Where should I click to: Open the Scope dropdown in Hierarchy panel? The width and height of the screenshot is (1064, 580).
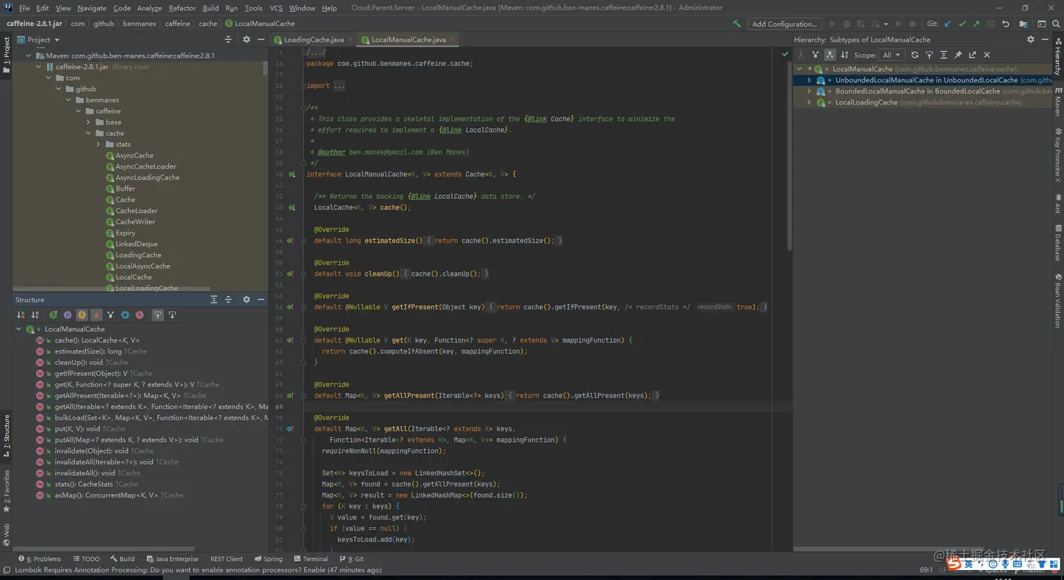[891, 55]
